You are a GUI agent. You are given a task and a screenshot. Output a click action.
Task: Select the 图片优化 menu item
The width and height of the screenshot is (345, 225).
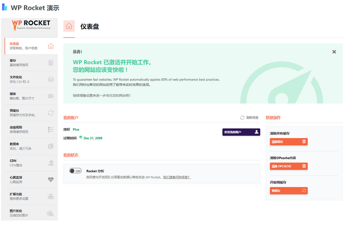(31, 213)
